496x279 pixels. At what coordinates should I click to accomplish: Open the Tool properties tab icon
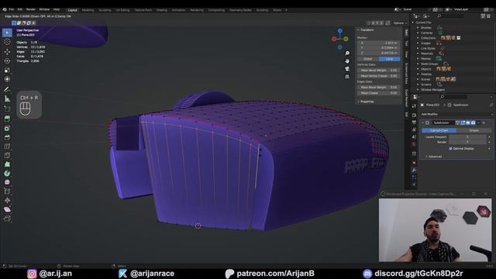pyautogui.click(x=414, y=106)
